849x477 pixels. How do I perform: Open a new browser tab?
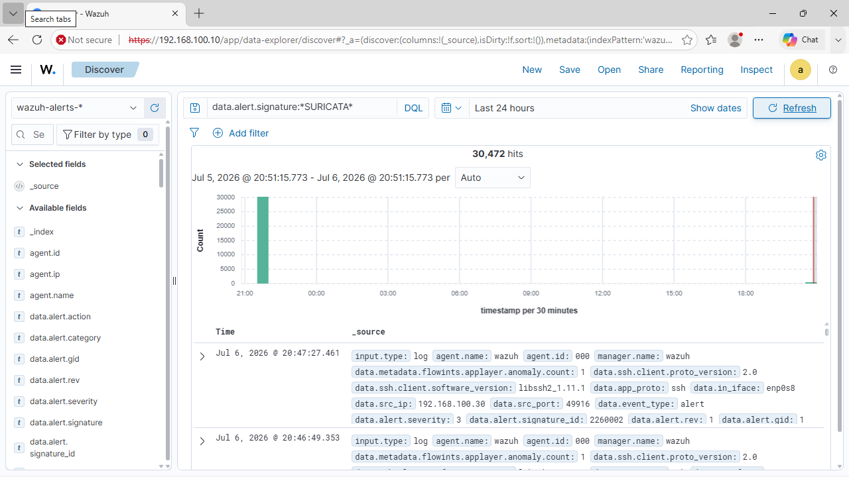[199, 13]
